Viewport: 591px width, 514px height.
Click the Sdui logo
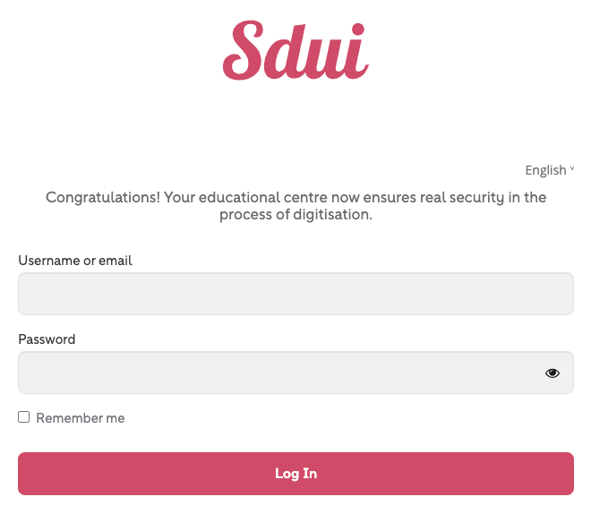coord(295,51)
